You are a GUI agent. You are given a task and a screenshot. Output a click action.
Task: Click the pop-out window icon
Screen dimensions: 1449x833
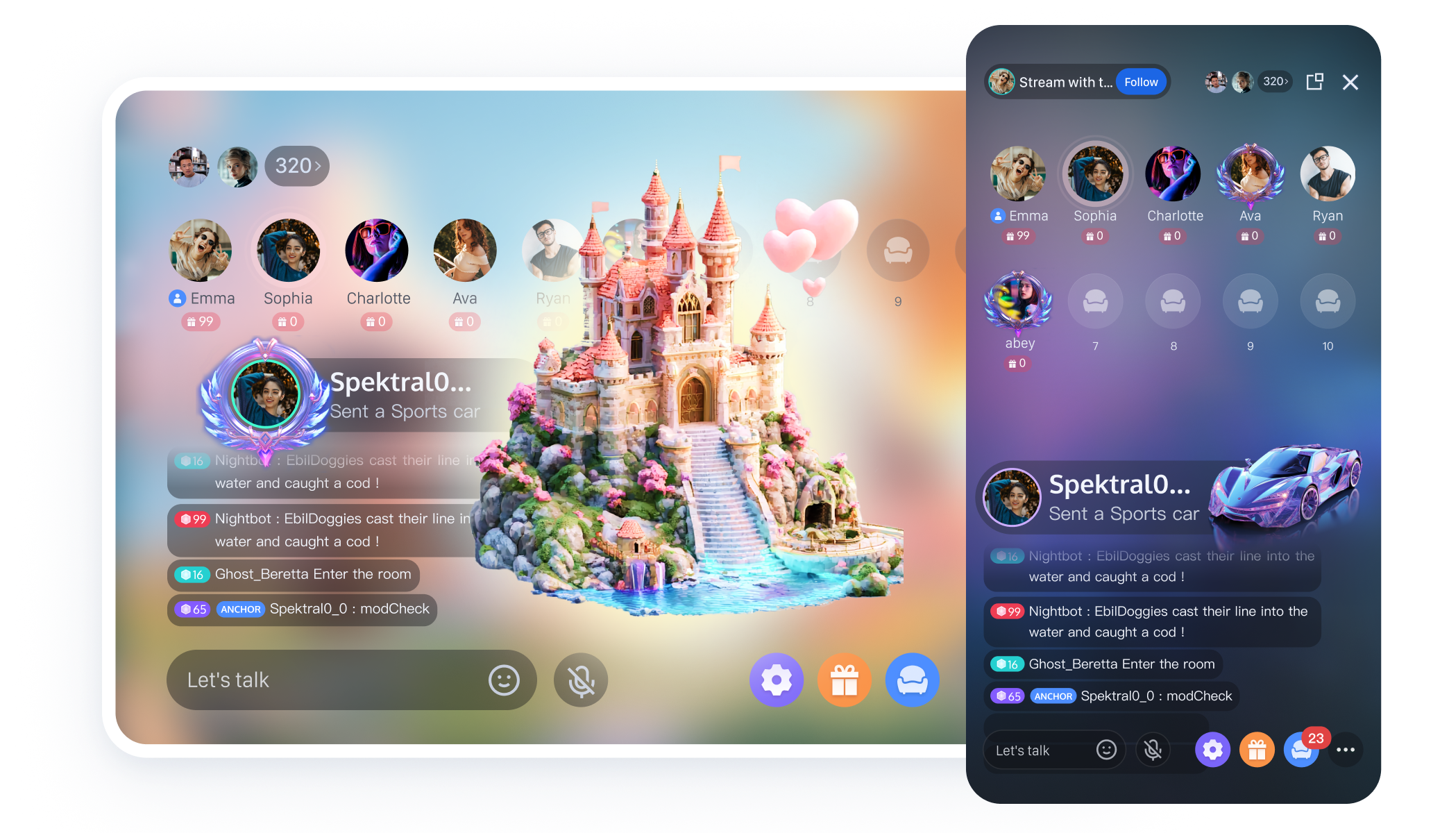(x=1314, y=82)
